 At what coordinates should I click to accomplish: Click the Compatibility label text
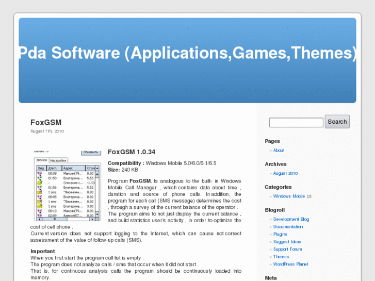pos(126,163)
